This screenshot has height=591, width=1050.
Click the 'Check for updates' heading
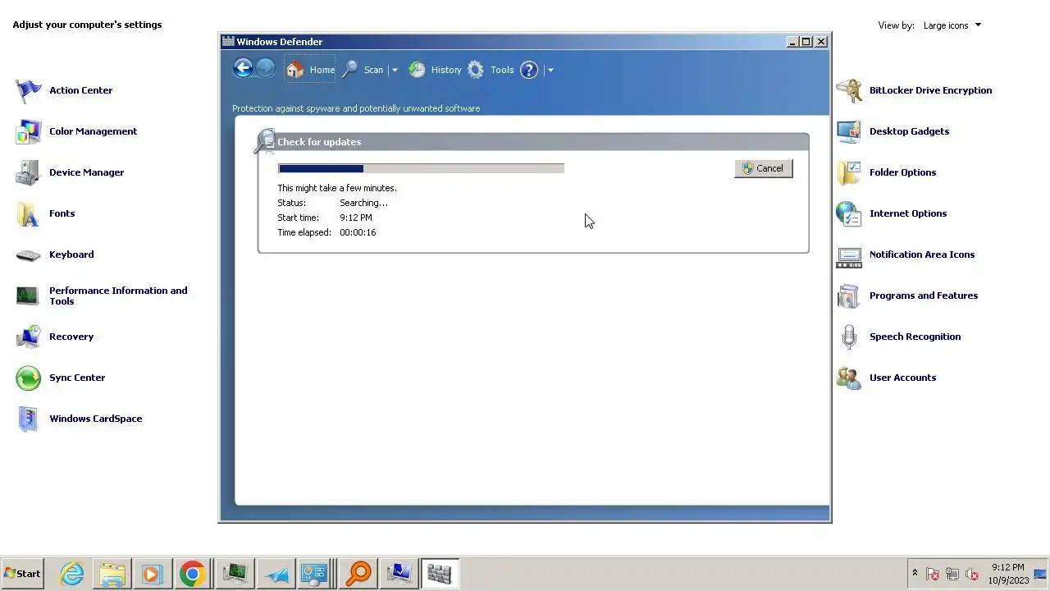[319, 142]
